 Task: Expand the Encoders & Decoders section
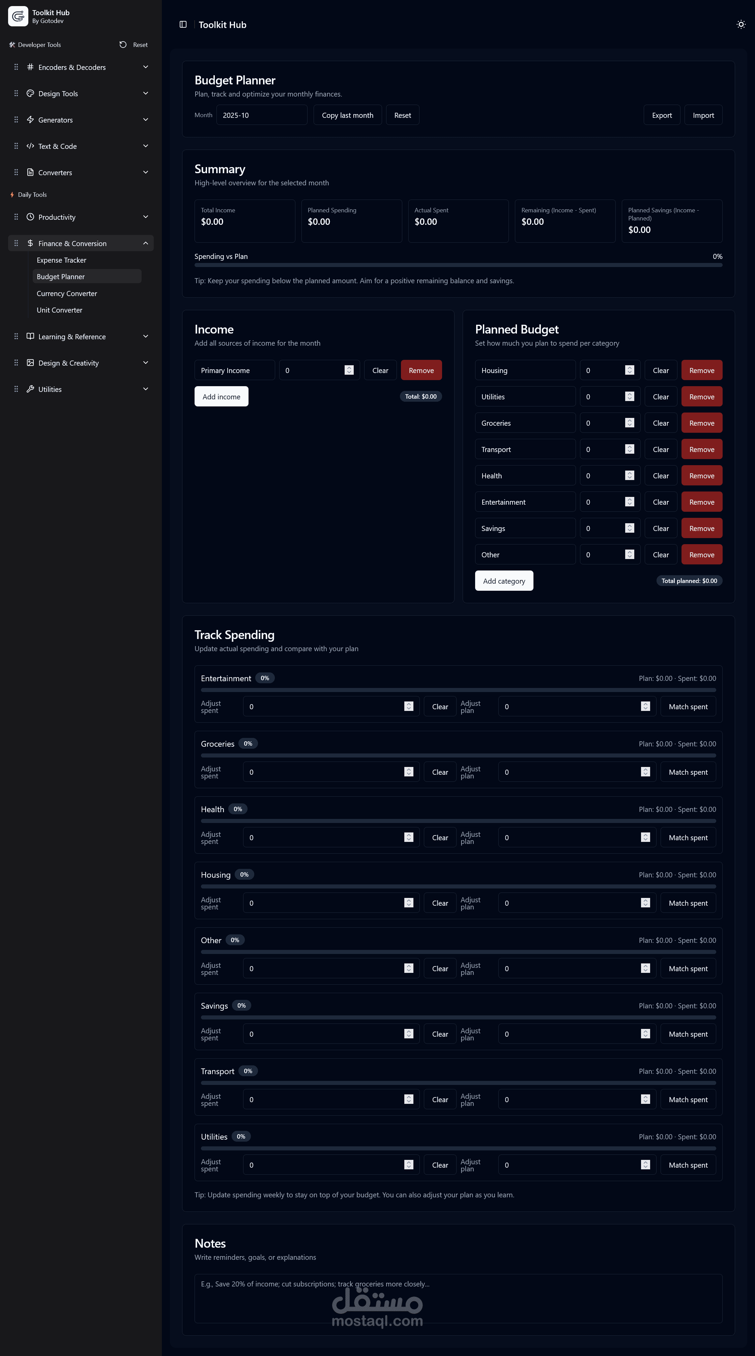(146, 67)
